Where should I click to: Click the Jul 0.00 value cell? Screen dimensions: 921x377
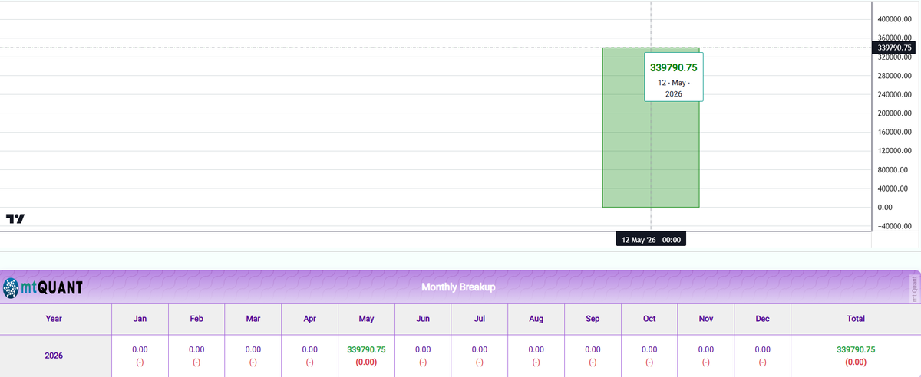point(480,356)
